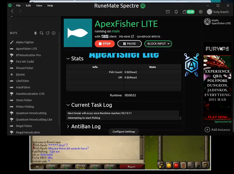Image resolution: width=234 pixels, height=174 pixels.
Task: Open the View menu
Action: coord(39,6)
